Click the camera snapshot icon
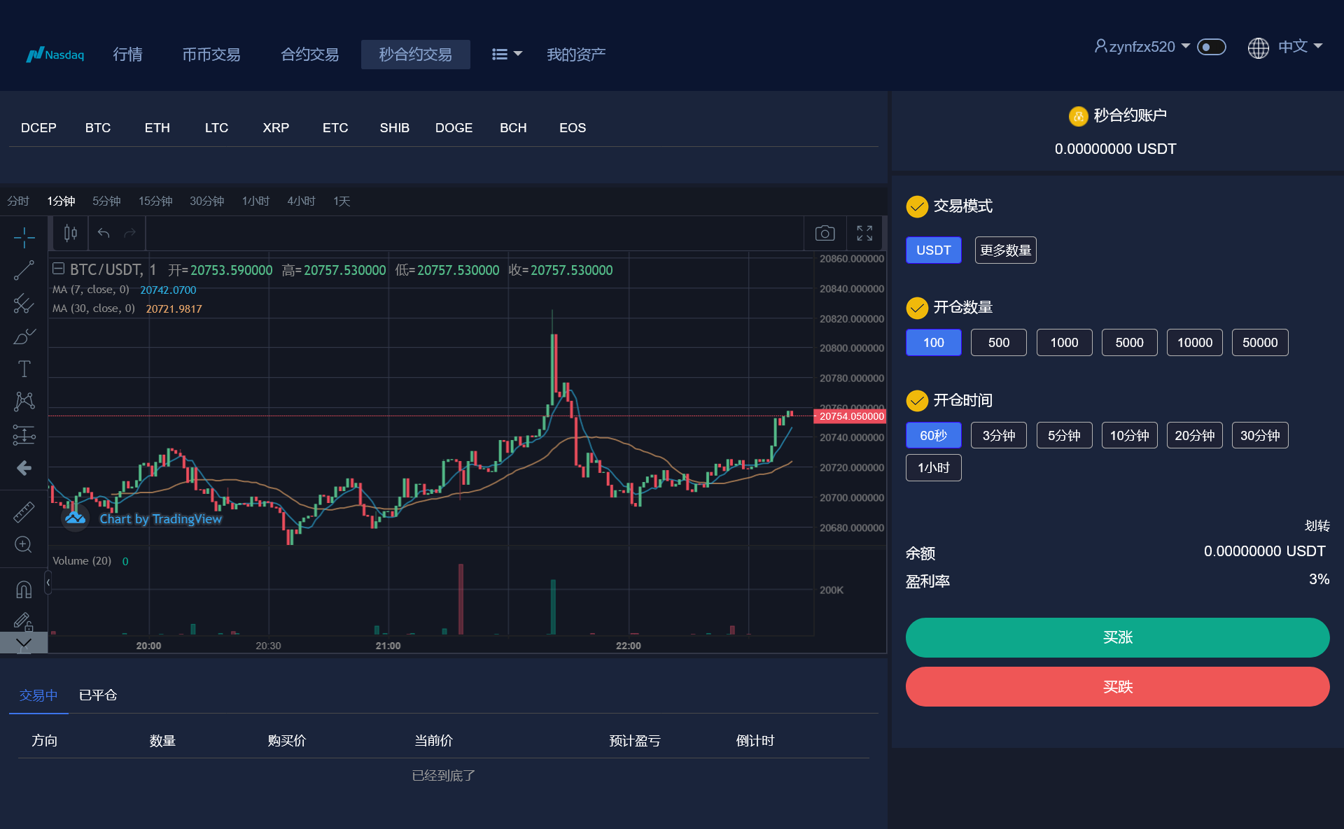 pos(825,233)
